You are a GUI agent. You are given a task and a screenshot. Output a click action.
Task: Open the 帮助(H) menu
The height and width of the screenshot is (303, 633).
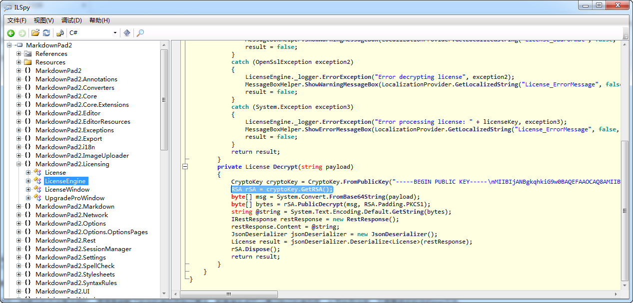coord(99,20)
